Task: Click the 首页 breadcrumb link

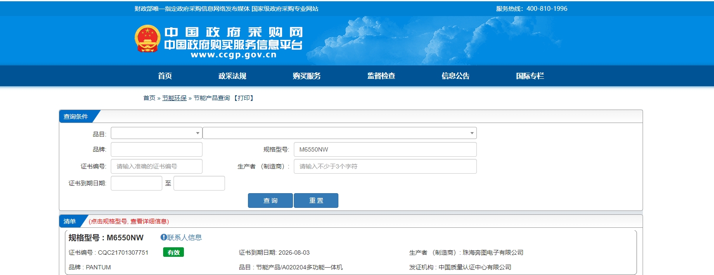Action: [x=149, y=98]
